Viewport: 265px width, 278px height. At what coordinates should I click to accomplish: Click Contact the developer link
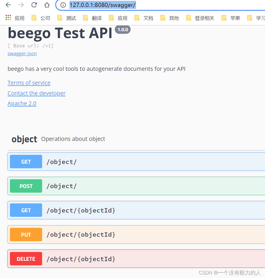(x=36, y=93)
